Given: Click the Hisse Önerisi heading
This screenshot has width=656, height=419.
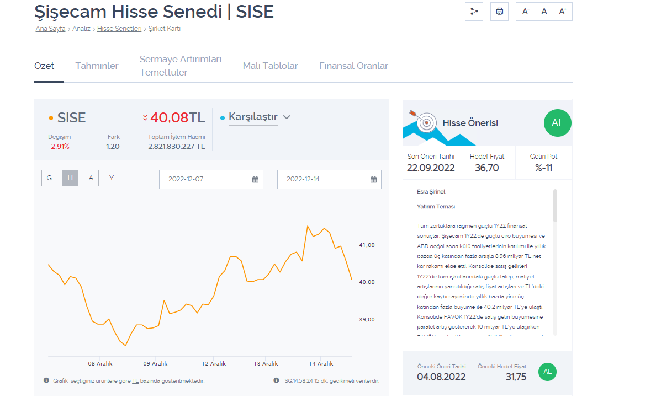Looking at the screenshot, I should click(470, 123).
